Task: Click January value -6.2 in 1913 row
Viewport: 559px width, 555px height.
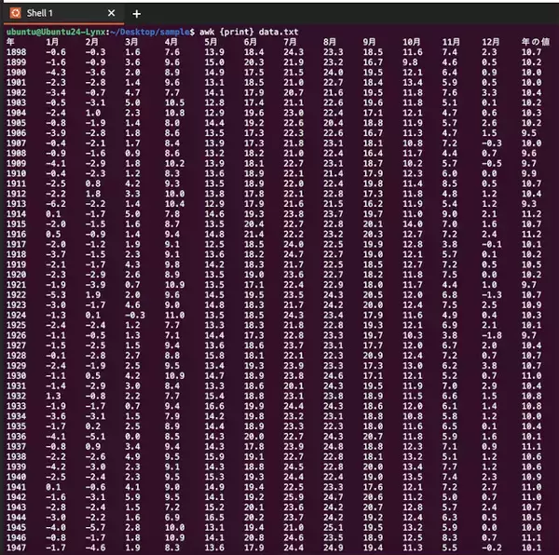Action: pyautogui.click(x=56, y=204)
